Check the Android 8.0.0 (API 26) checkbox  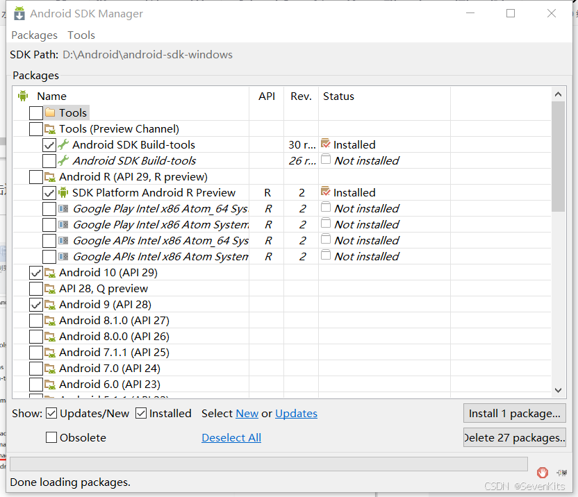tap(35, 337)
